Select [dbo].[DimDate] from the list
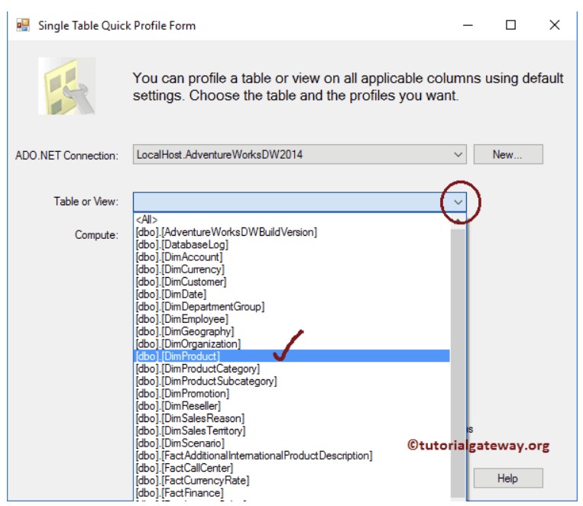Screen dimensions: 583x506 (292, 295)
